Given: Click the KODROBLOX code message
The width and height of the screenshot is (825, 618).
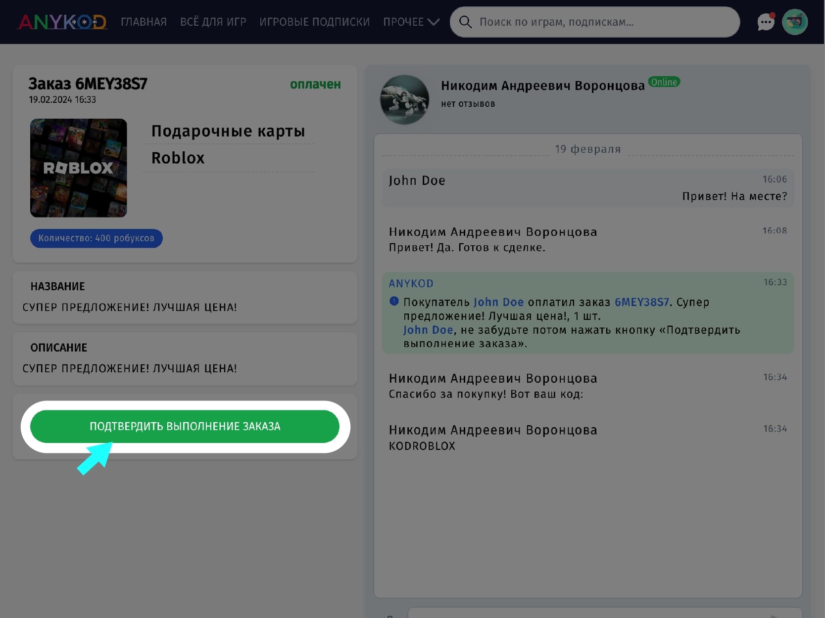Looking at the screenshot, I should tap(422, 446).
